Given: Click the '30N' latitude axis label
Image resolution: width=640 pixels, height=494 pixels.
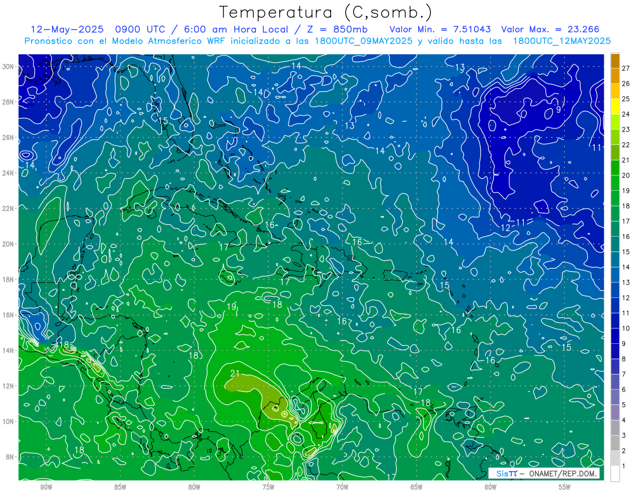Looking at the screenshot, I should (x=8, y=67).
